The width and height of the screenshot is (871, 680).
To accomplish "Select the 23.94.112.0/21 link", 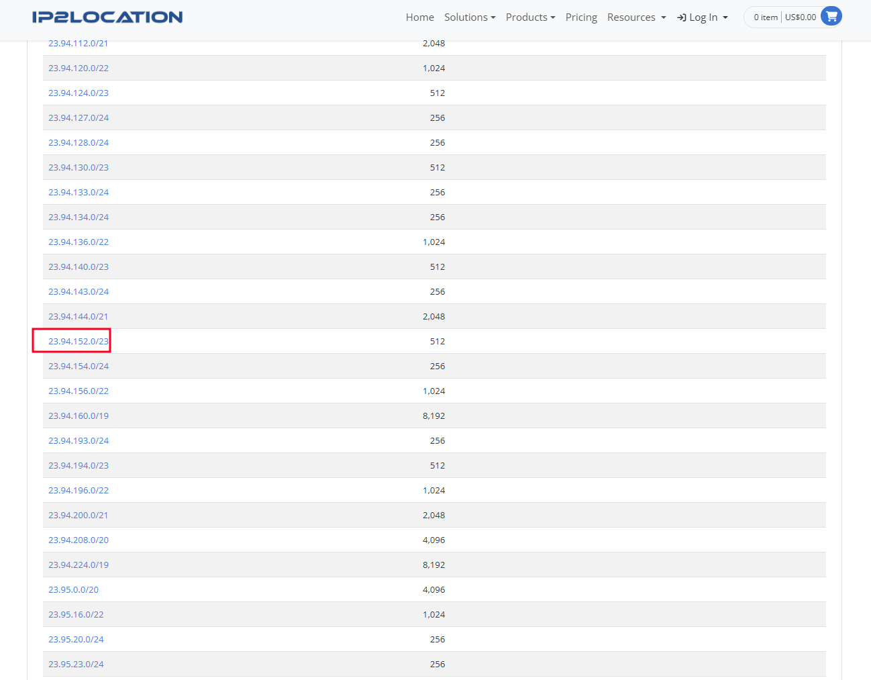I will click(78, 44).
